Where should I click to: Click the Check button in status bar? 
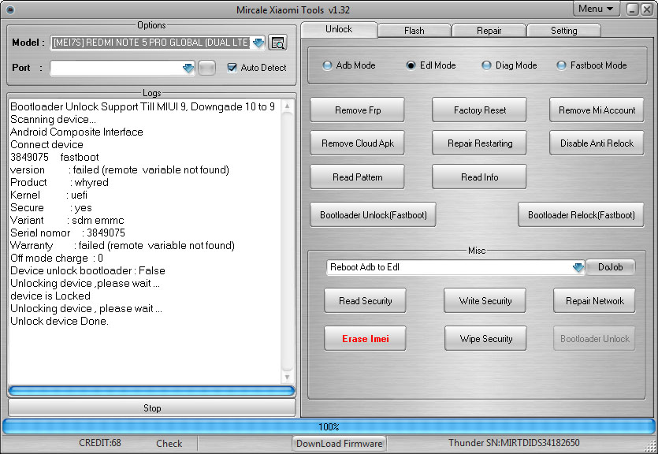[x=169, y=444]
